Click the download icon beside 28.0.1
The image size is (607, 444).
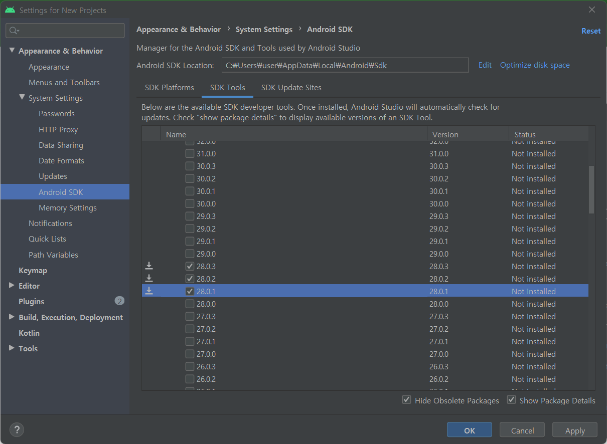(149, 291)
